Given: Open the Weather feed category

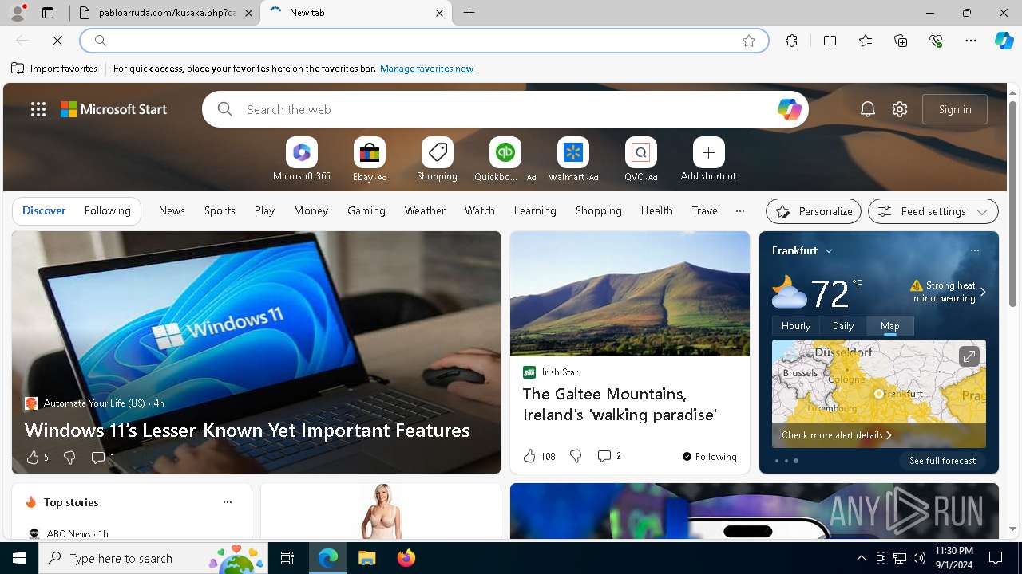Looking at the screenshot, I should 425,210.
